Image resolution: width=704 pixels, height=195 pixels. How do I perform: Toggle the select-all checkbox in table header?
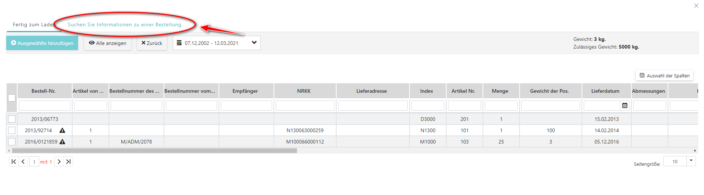(12, 98)
